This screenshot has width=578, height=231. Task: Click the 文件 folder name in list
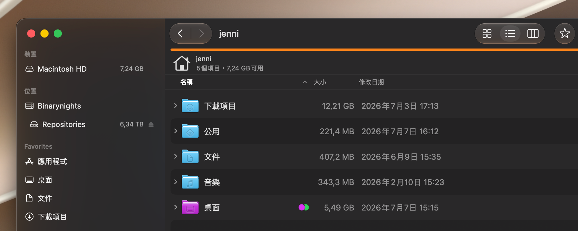(x=212, y=157)
